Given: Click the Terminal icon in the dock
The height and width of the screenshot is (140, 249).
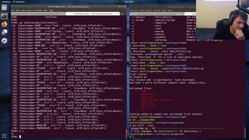Looking at the screenshot, I should click(4, 16).
